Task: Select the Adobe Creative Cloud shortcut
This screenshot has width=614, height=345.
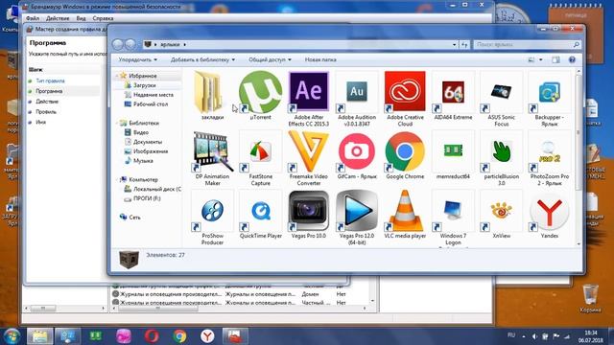Action: (x=405, y=99)
